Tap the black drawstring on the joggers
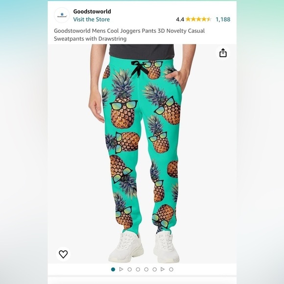This screenshot has width=284, height=284. [x=139, y=69]
